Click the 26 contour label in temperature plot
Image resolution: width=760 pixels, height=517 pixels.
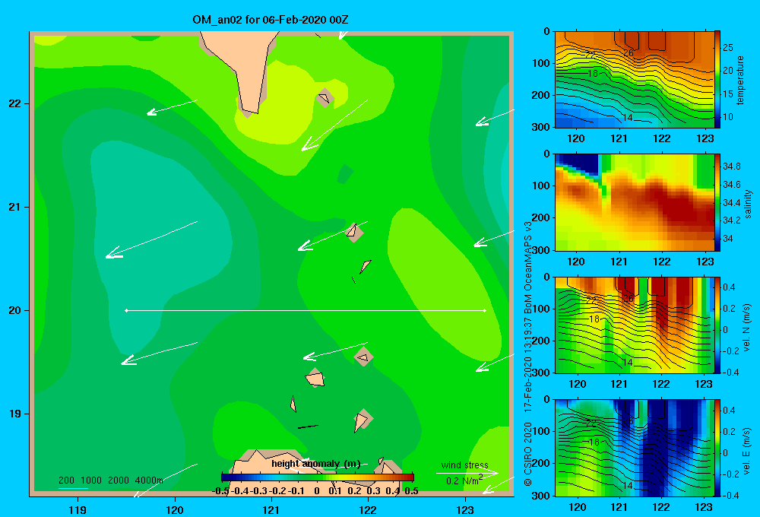point(629,53)
